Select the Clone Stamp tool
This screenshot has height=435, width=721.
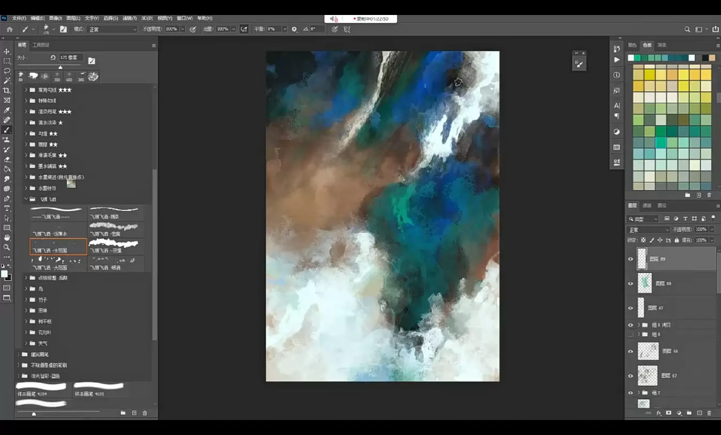[x=7, y=140]
